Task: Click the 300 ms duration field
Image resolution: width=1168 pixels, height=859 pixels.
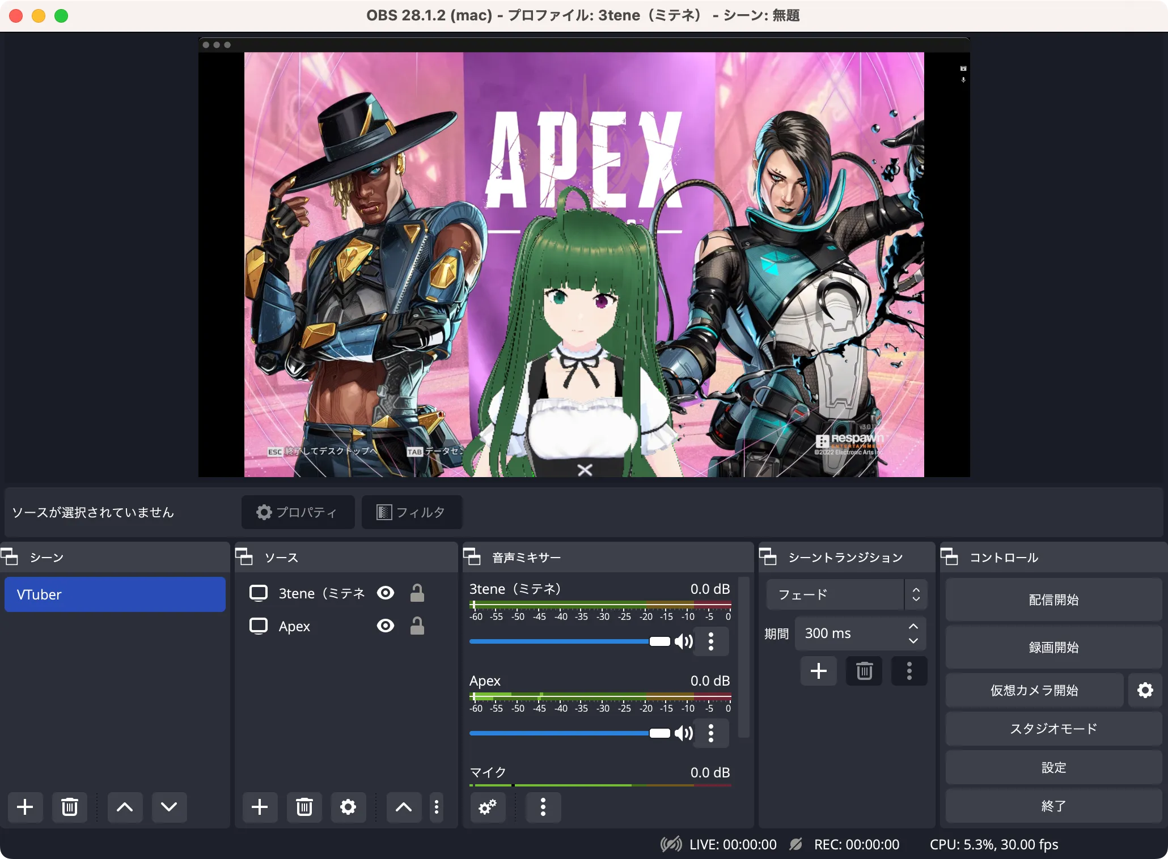Action: (861, 633)
